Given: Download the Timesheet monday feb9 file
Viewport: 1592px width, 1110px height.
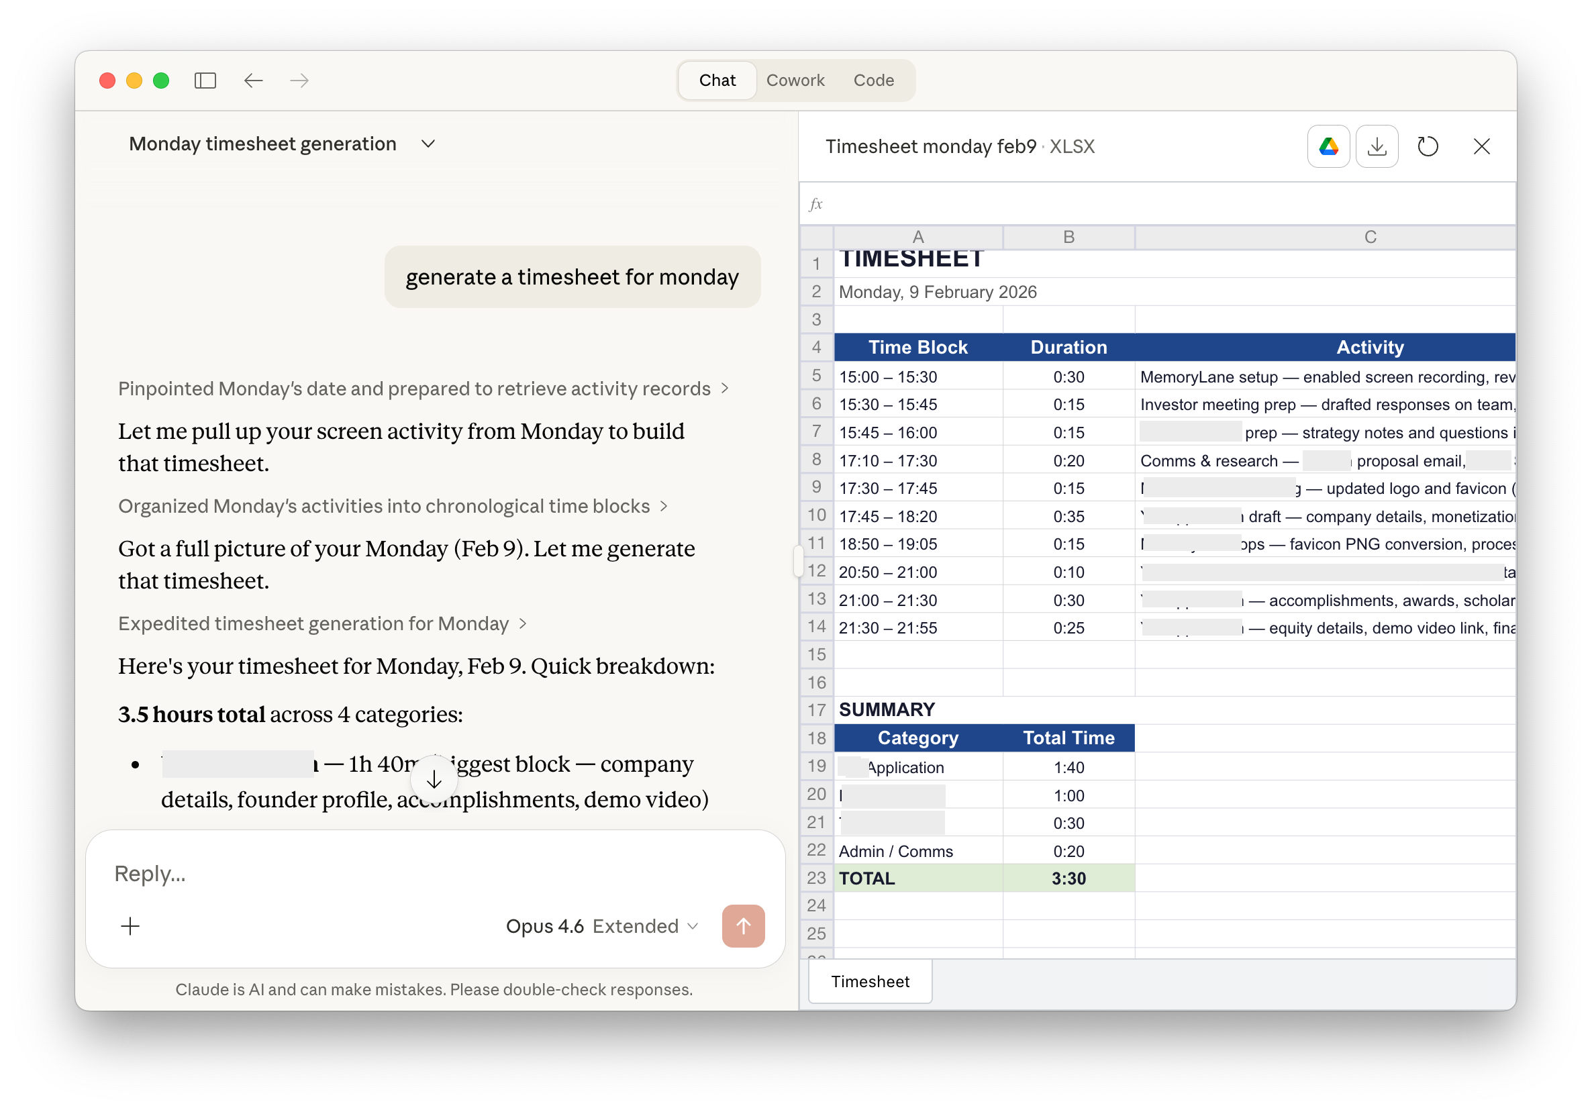Looking at the screenshot, I should click(x=1377, y=146).
